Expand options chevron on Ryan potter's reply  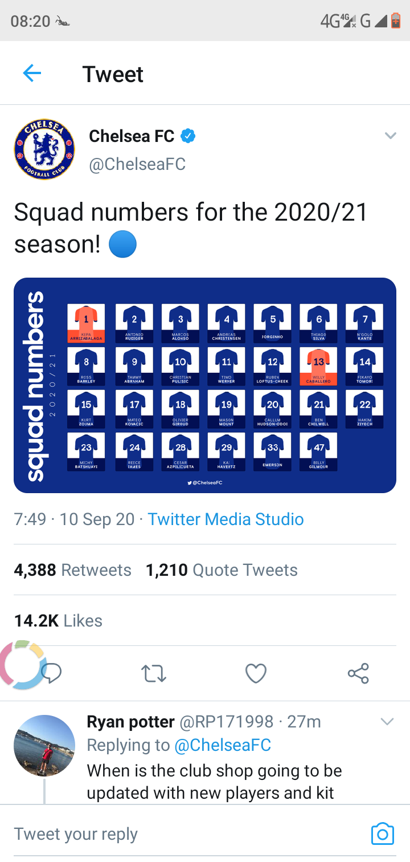tap(387, 722)
